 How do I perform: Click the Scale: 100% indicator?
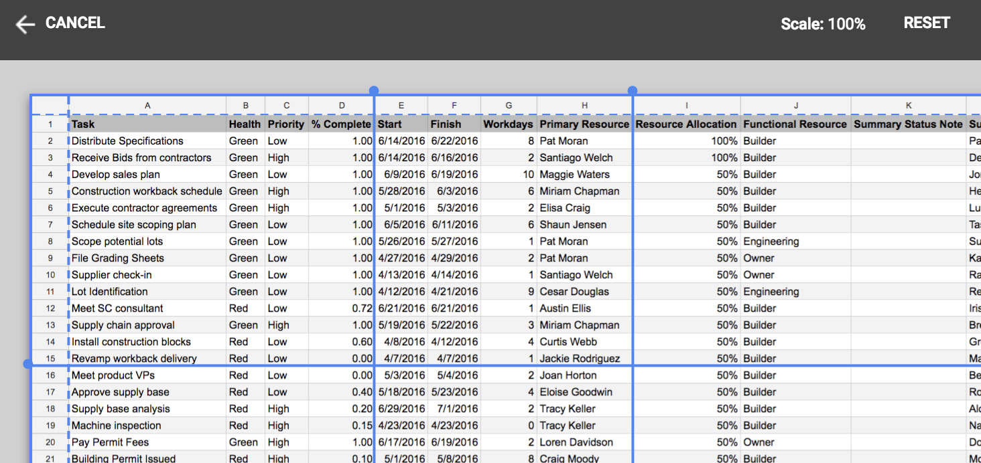[823, 24]
